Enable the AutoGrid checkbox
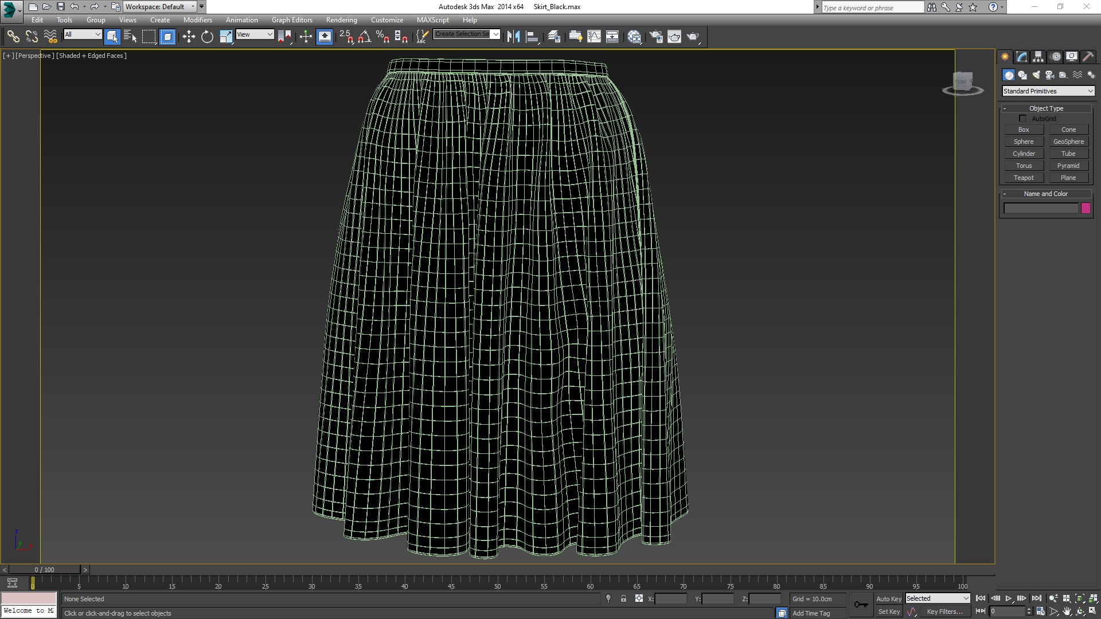The height and width of the screenshot is (619, 1101). click(1022, 119)
